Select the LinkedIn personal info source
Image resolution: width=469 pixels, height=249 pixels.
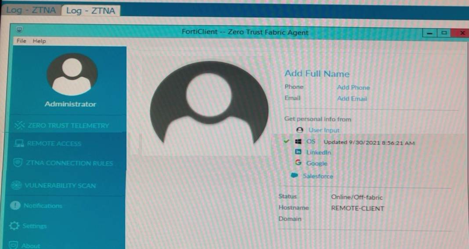(318, 152)
